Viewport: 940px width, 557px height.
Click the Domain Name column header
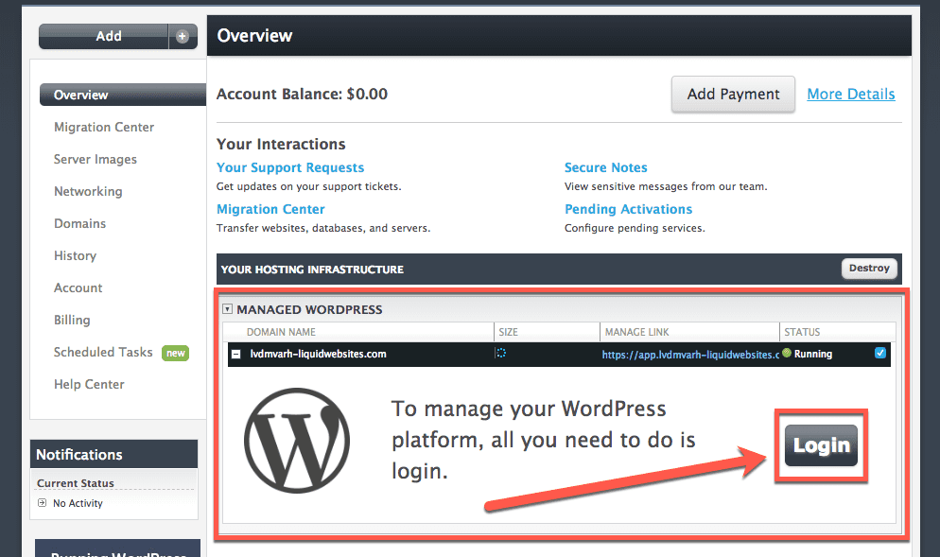pyautogui.click(x=281, y=332)
